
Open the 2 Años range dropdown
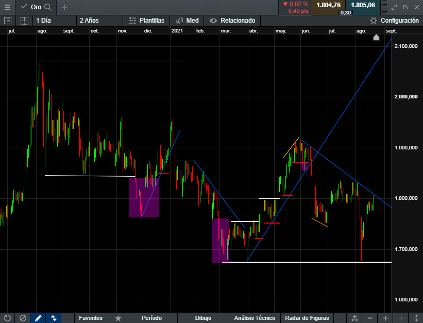tap(99, 21)
